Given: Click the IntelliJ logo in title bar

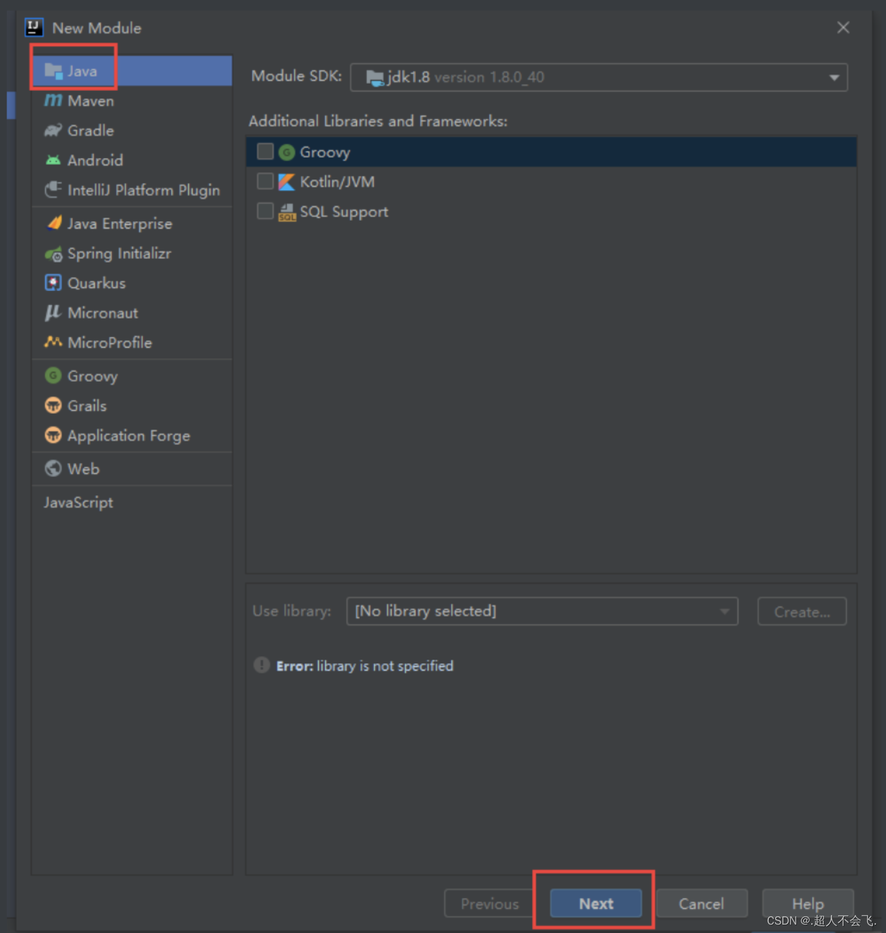Looking at the screenshot, I should (x=34, y=28).
